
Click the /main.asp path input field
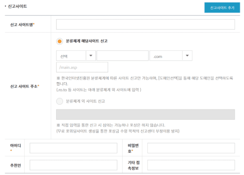click(82, 67)
